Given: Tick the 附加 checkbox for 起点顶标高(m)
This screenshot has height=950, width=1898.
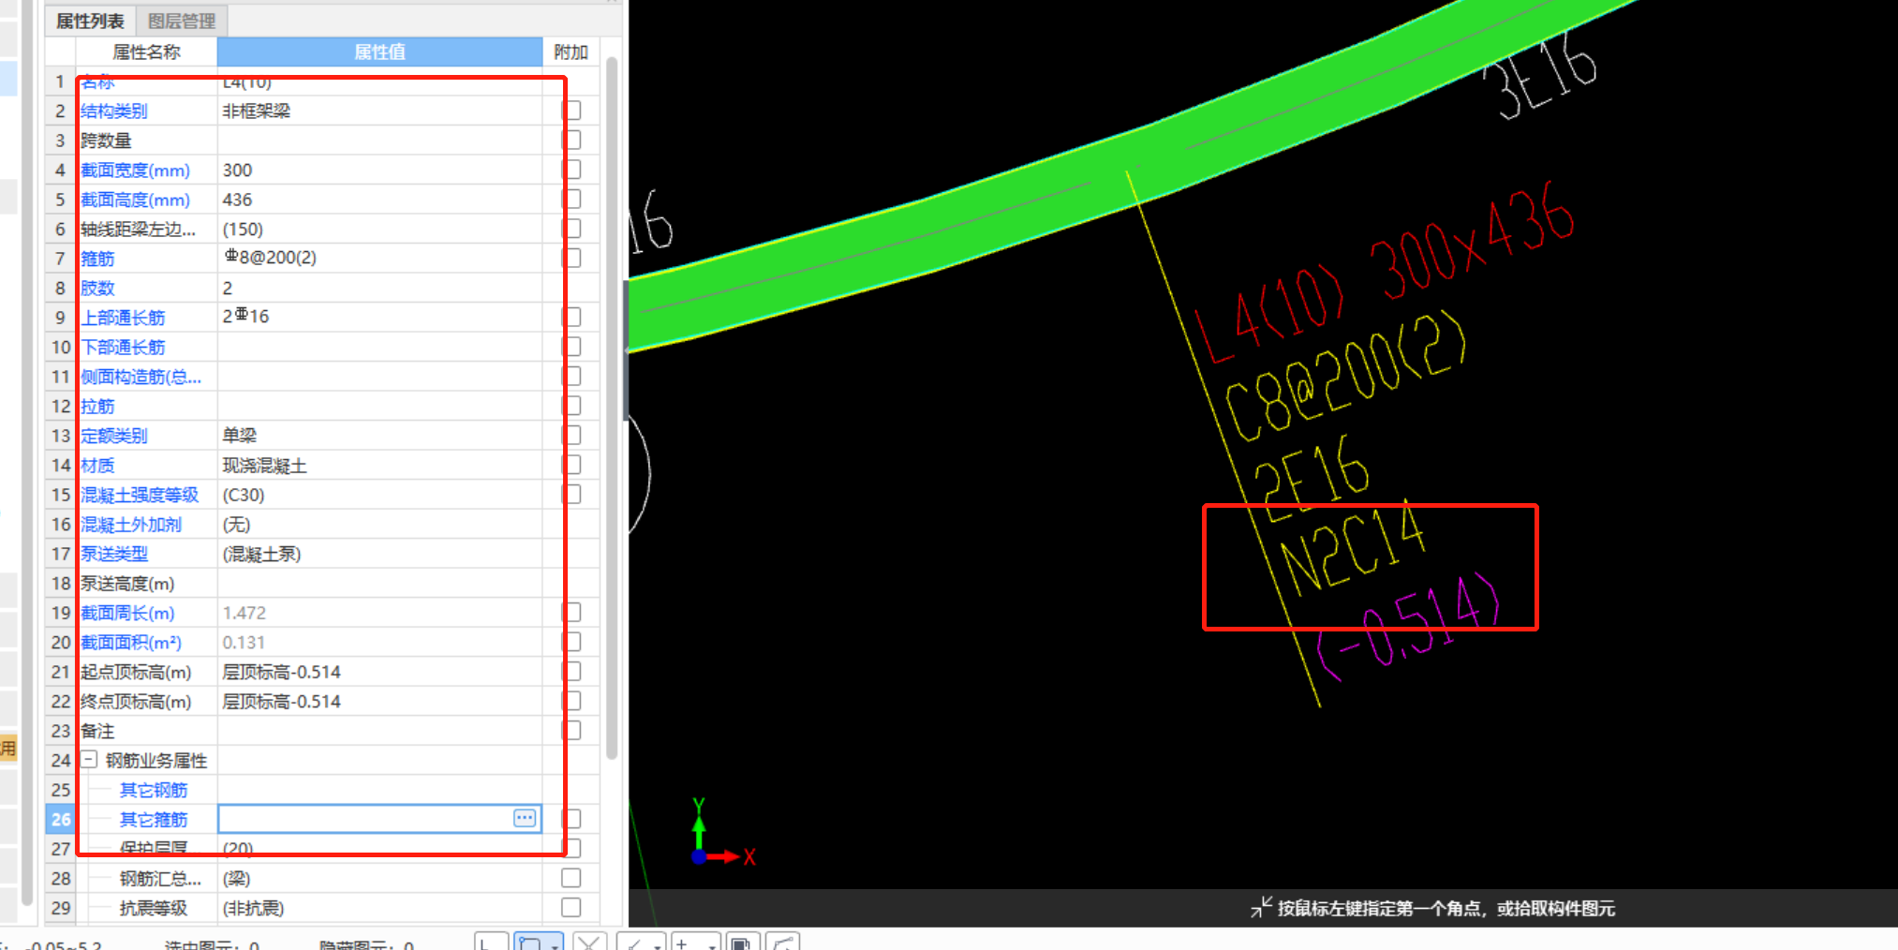Looking at the screenshot, I should (x=571, y=671).
